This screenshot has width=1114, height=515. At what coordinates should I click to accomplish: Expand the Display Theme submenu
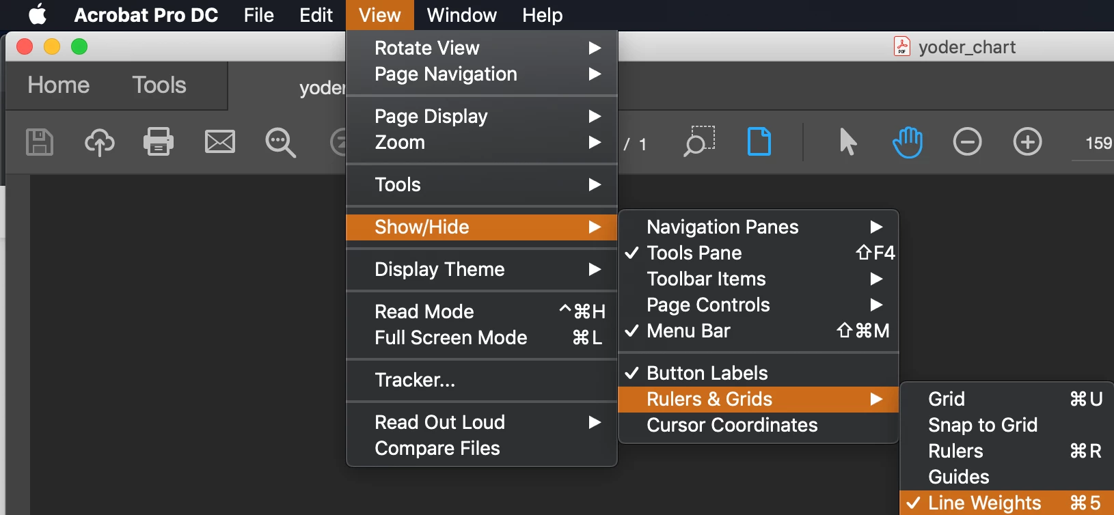(x=482, y=269)
